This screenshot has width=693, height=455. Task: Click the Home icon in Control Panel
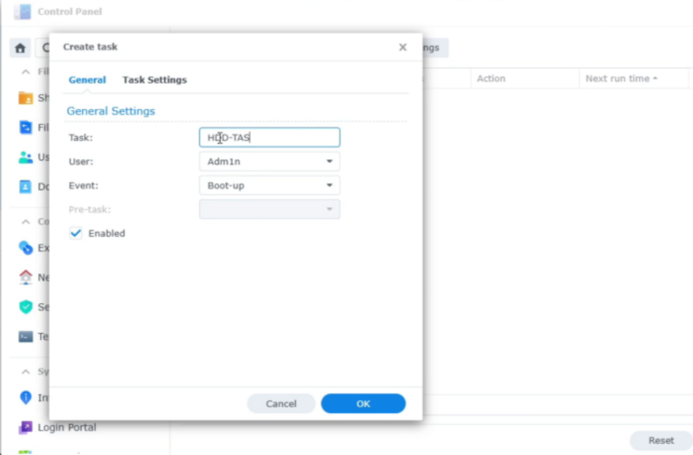point(20,48)
